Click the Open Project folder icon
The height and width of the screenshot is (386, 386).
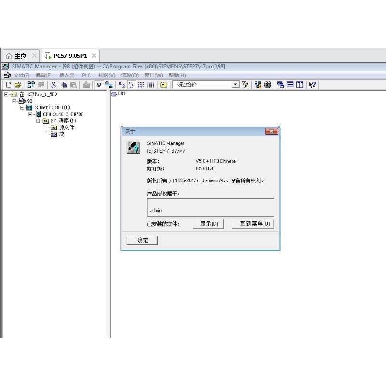[18, 85]
